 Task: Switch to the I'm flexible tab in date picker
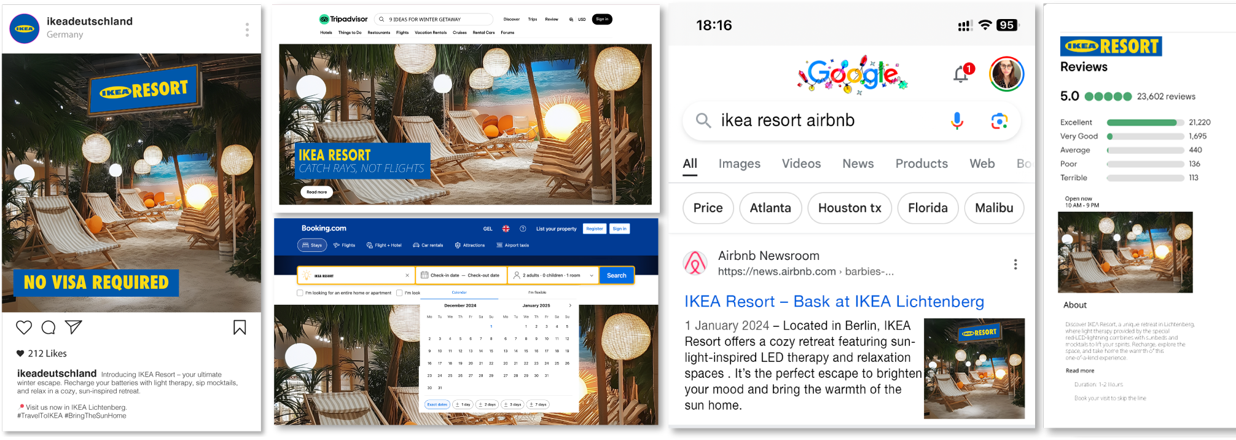coord(537,293)
